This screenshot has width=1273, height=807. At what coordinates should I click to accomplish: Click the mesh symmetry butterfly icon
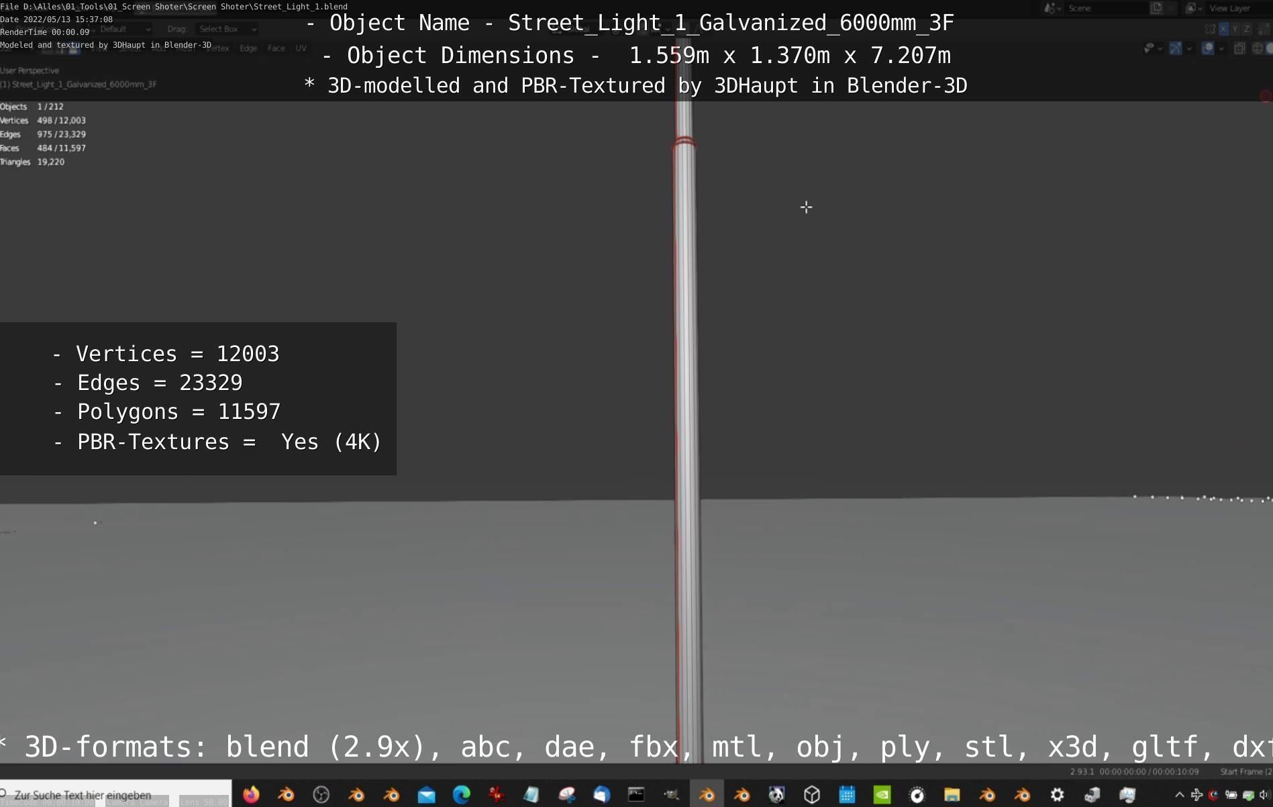tap(1210, 29)
